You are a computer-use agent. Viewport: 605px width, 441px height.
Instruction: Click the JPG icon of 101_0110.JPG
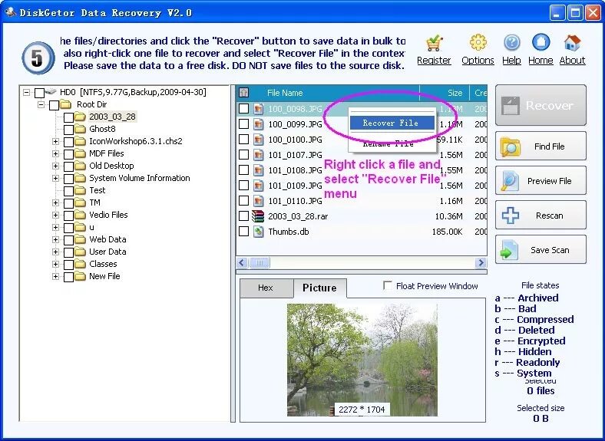(x=258, y=201)
